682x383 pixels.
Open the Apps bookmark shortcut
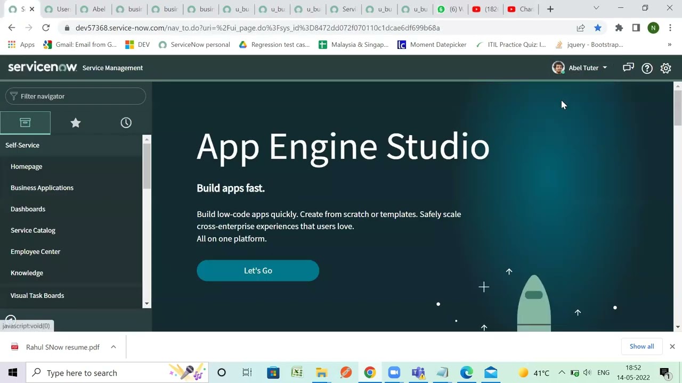[x=21, y=45]
